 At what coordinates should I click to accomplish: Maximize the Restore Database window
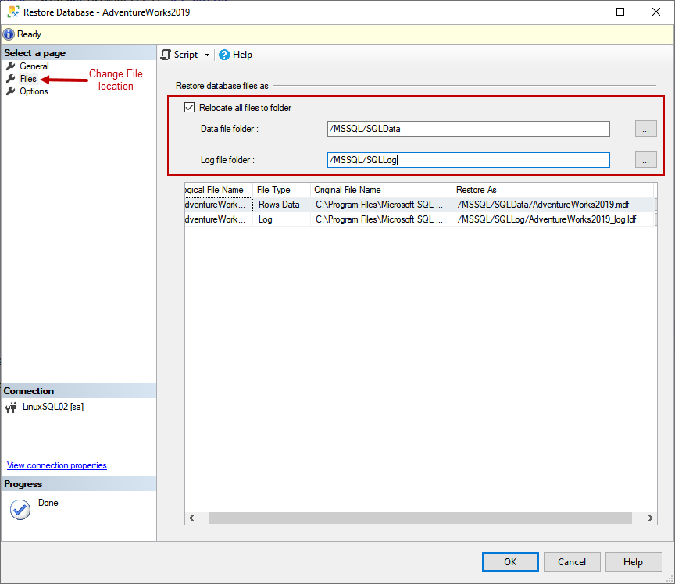(620, 12)
